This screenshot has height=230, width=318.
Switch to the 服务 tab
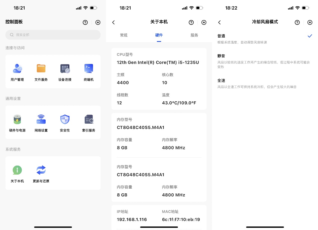tap(194, 35)
